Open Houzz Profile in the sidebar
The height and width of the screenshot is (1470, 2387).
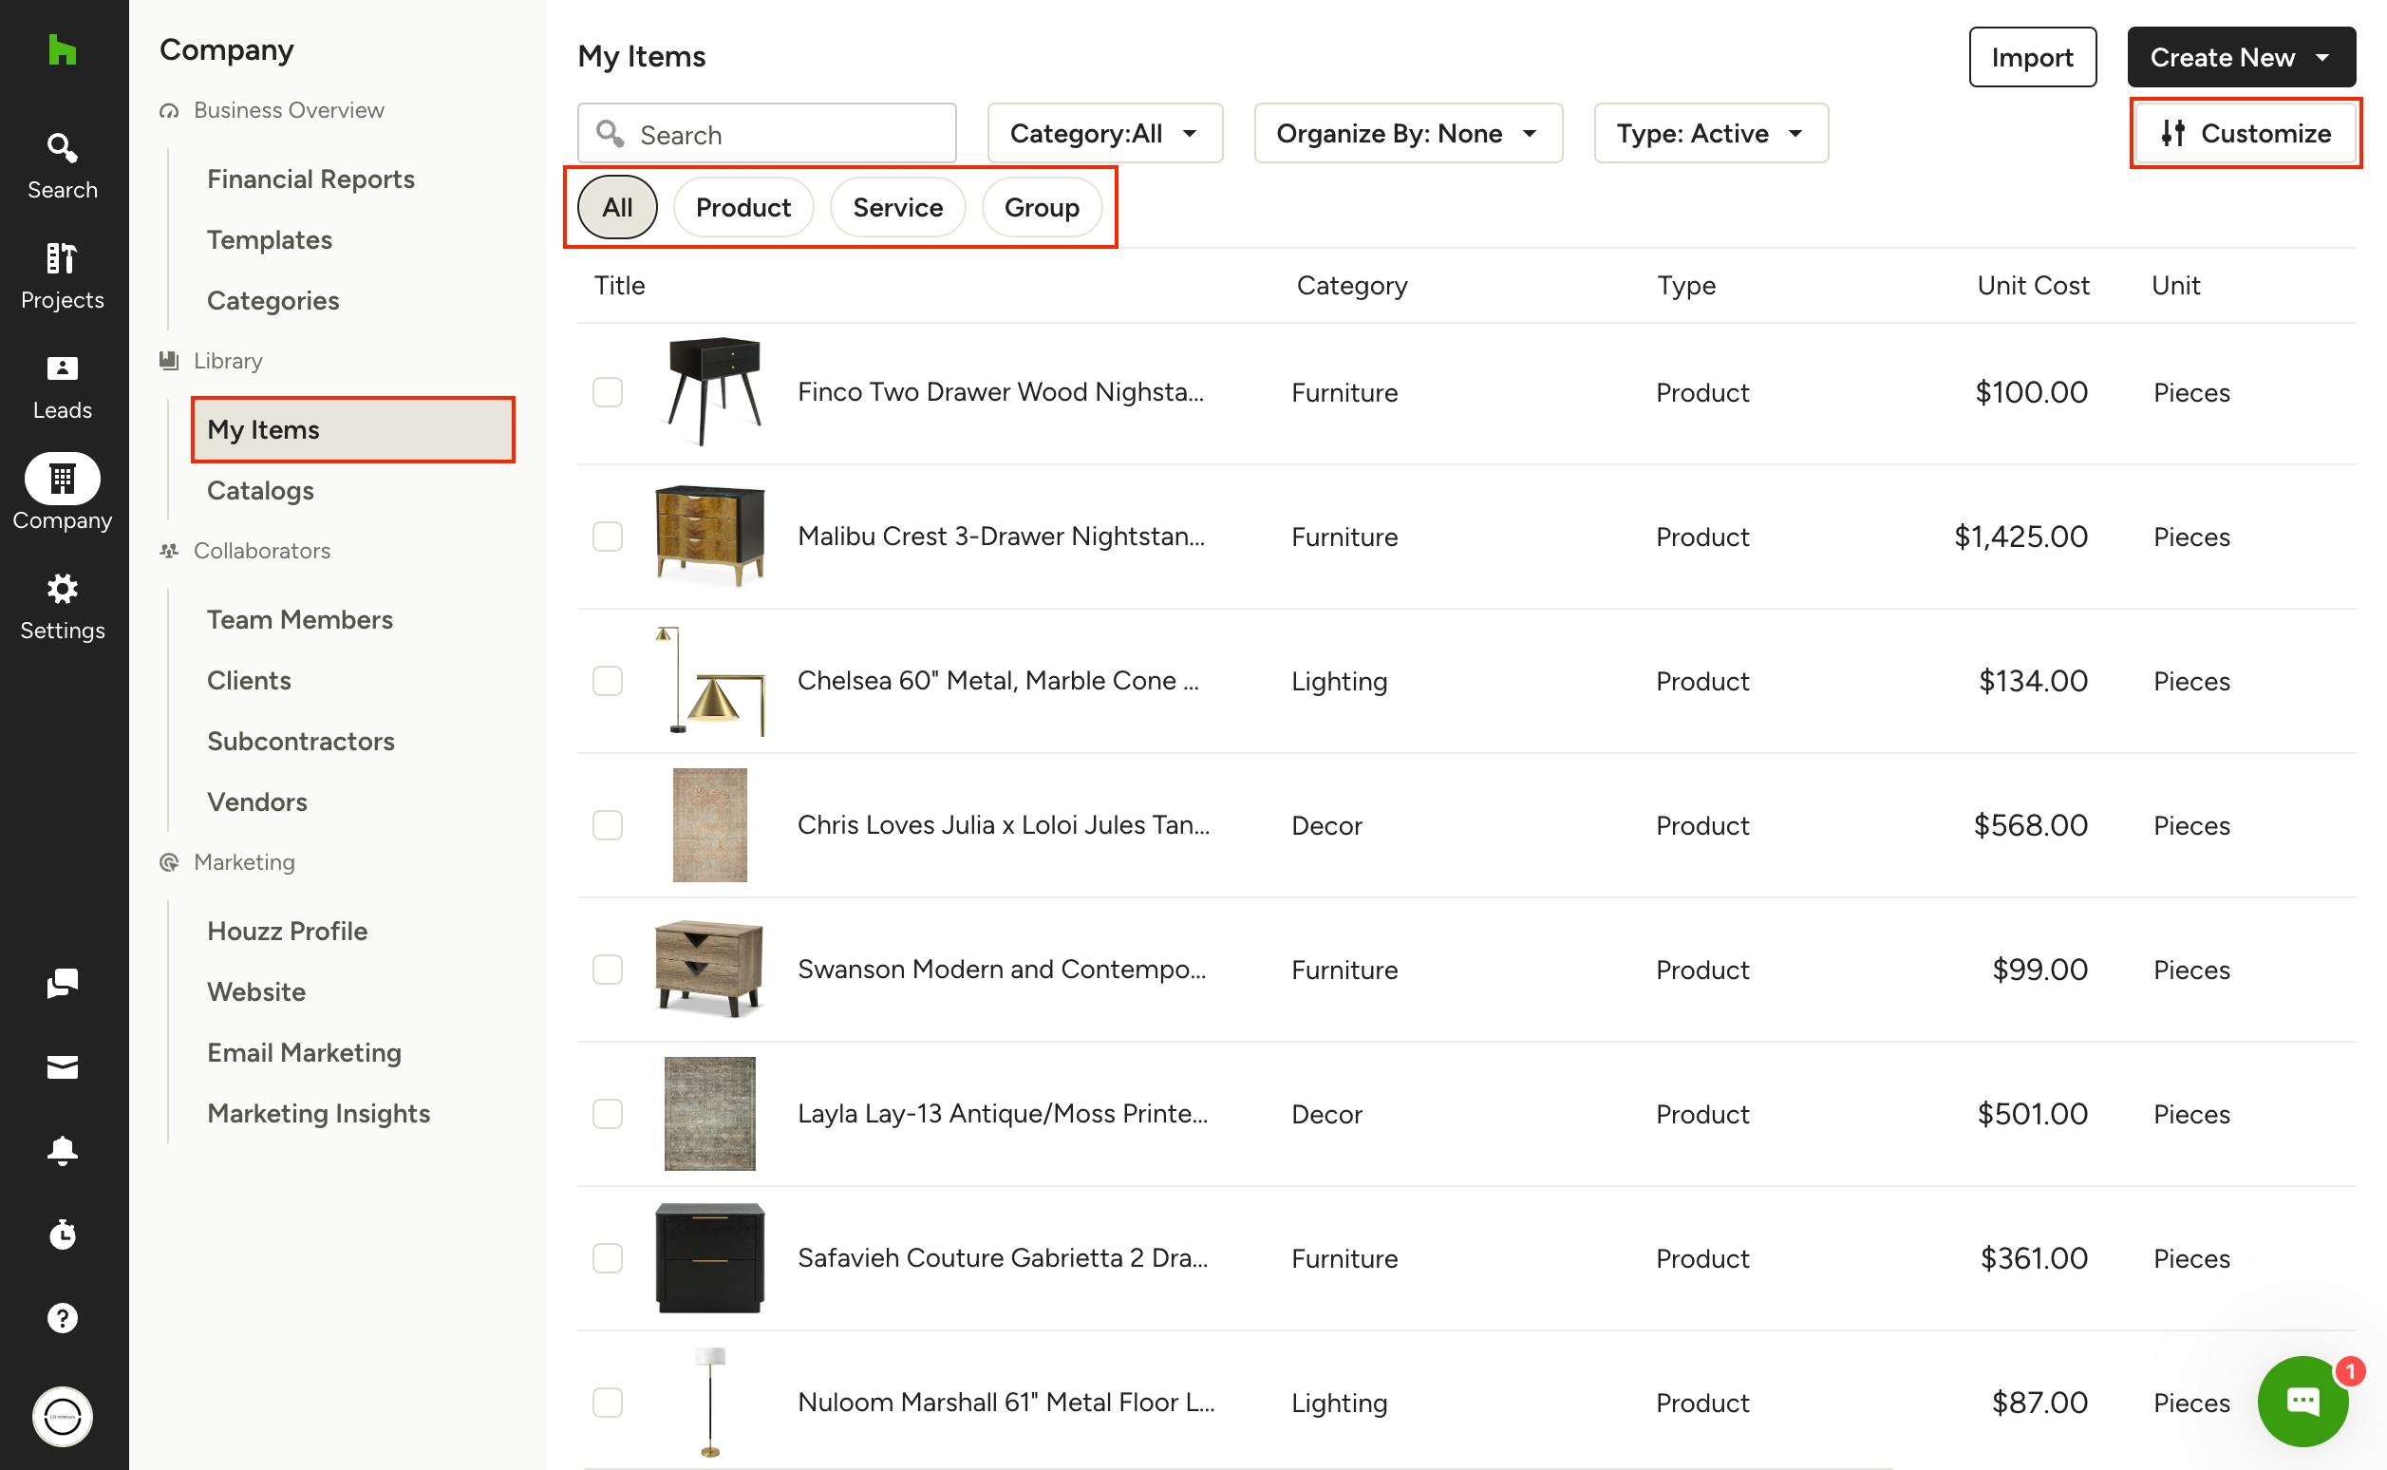tap(287, 932)
